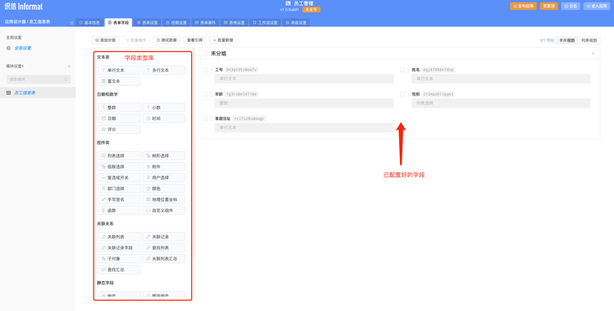Tick the checkbox next to 工号 field
The width and height of the screenshot is (614, 311).
click(x=206, y=70)
